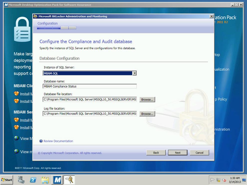247x185 pixels.
Task: Click the first MBAM Client install package icon
Action: coord(16,94)
